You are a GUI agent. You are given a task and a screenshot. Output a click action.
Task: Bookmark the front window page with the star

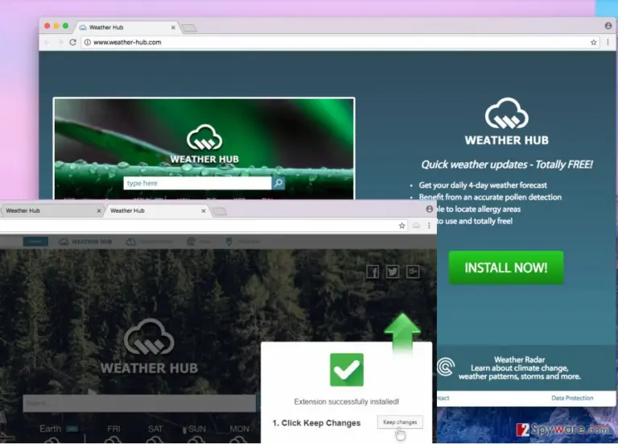[402, 226]
